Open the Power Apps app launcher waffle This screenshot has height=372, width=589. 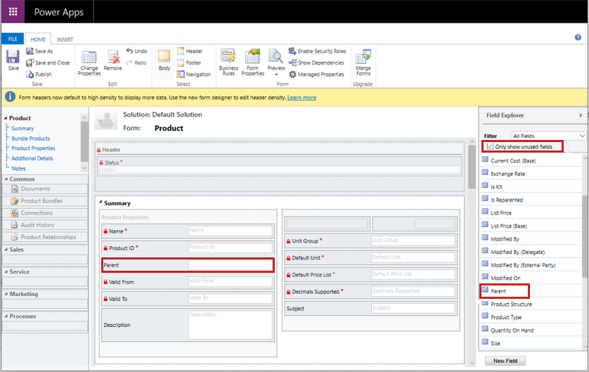pyautogui.click(x=13, y=12)
